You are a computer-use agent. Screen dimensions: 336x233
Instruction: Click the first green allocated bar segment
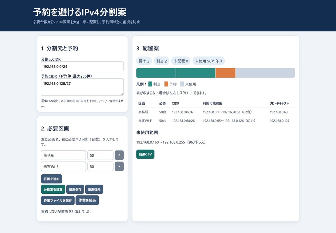click(156, 73)
